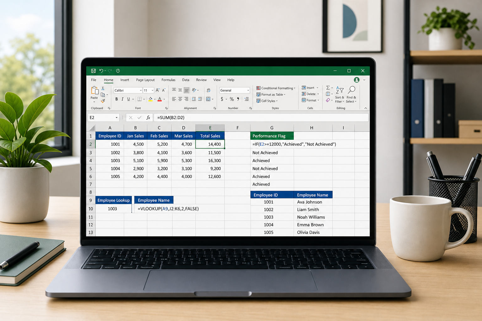482x321 pixels.
Task: Apply Comma Style number format
Action: tap(238, 99)
